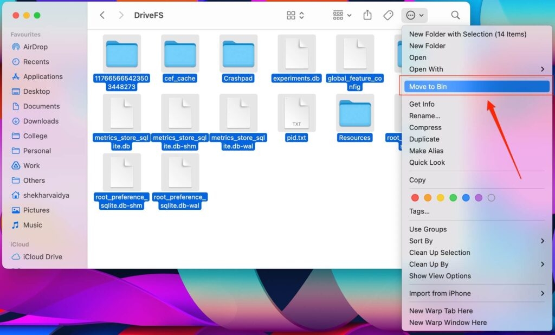Apply the red tag color

click(x=415, y=198)
